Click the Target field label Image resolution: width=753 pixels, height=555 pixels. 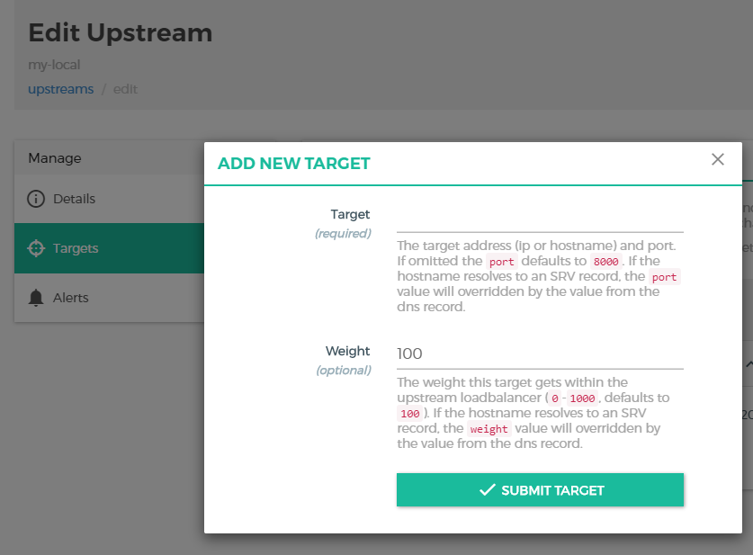coord(350,214)
